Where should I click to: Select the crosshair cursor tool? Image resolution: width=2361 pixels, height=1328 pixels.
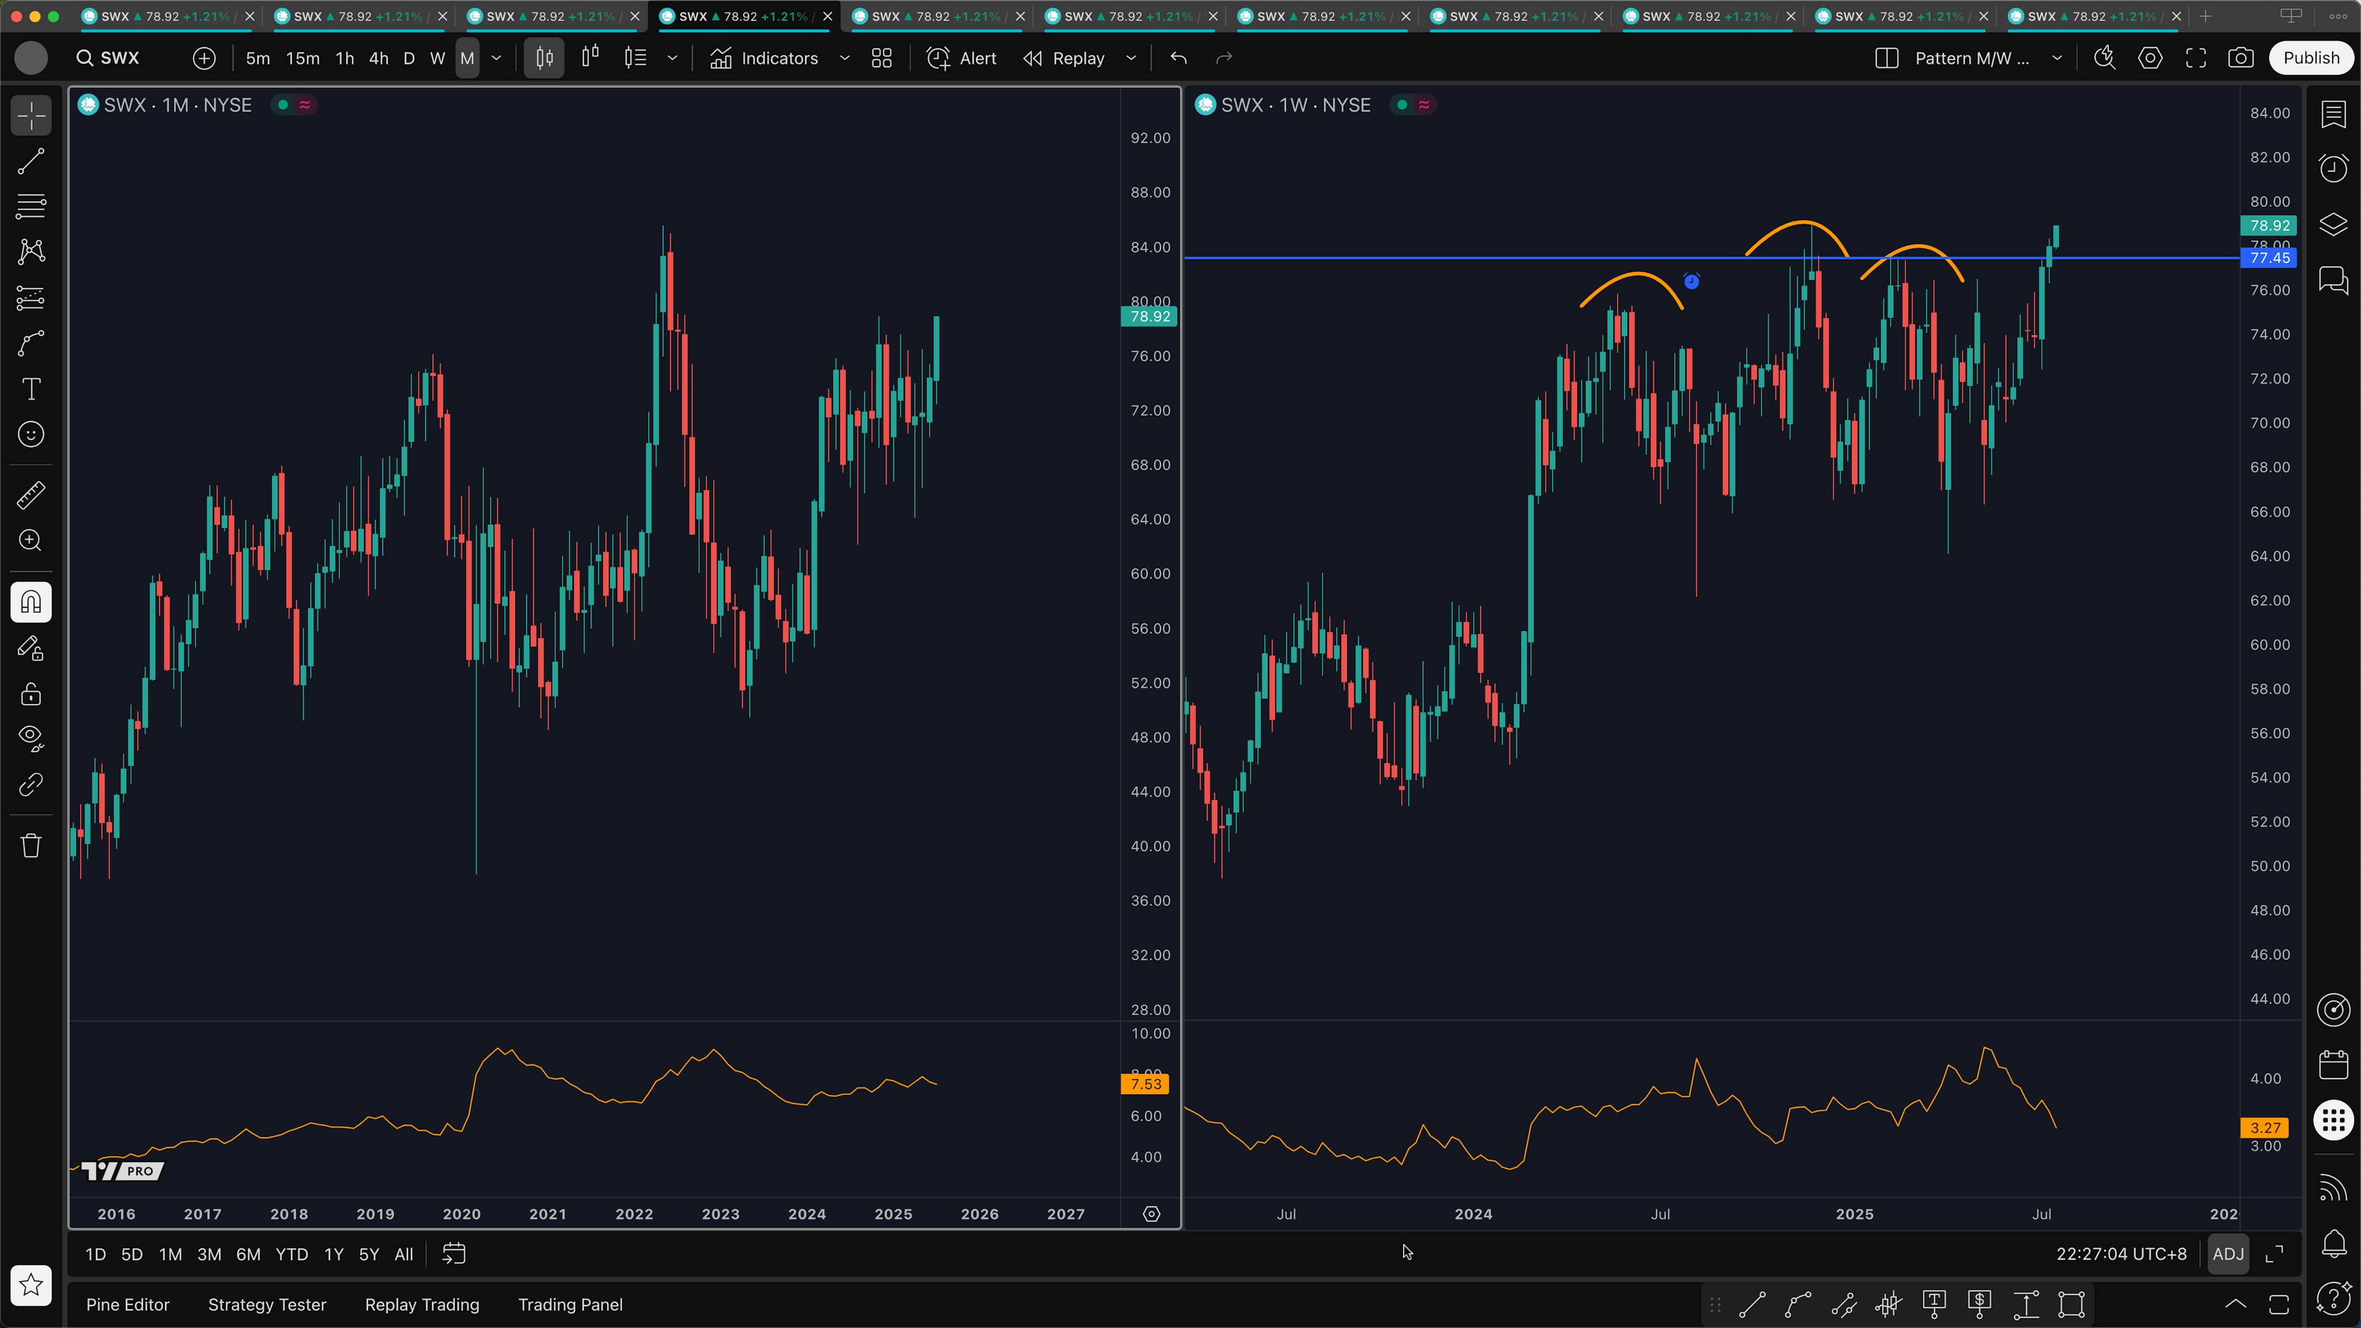coord(31,116)
